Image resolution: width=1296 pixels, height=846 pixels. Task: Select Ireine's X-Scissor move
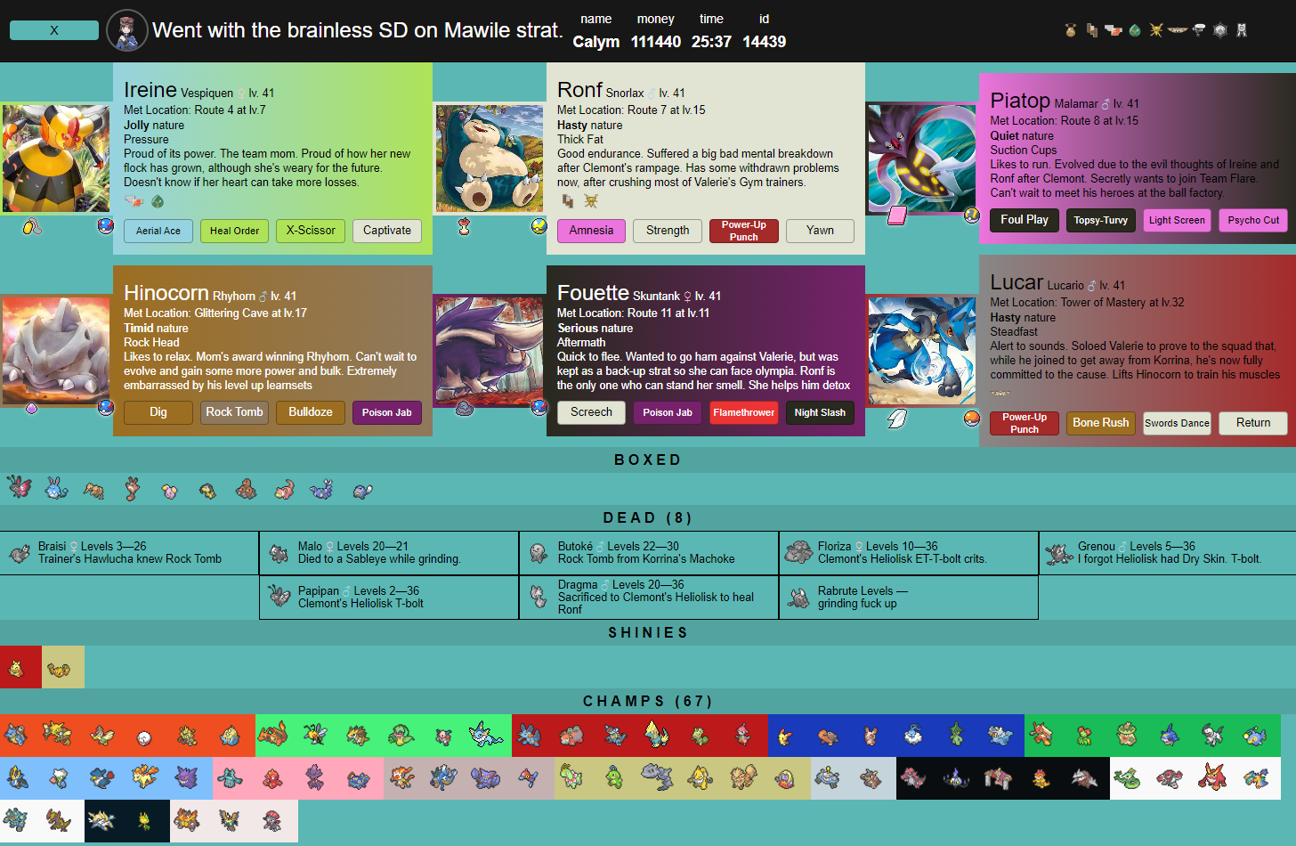(311, 231)
